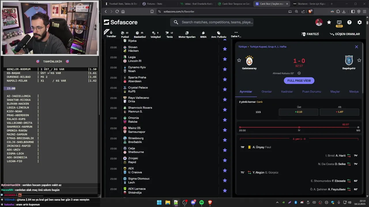Focus the Sofascore search field
Viewport: 369px width, 207px height.
tap(212, 22)
